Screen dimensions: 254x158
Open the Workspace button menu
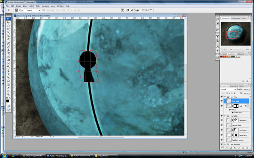(x=146, y=10)
